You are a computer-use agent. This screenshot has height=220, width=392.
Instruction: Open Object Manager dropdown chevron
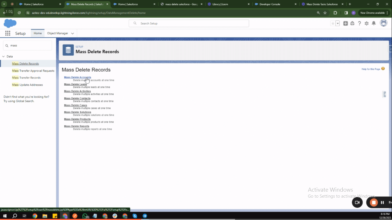click(x=73, y=34)
